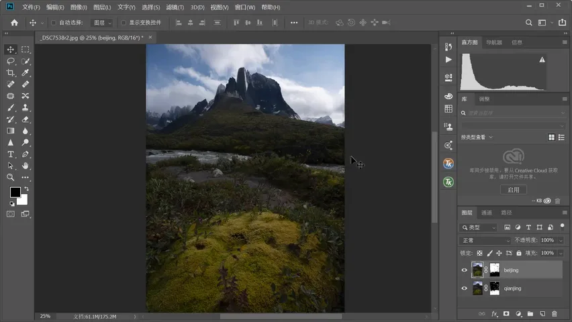572x322 pixels.
Task: Open the 正常 blend mode dropdown
Action: pos(485,240)
